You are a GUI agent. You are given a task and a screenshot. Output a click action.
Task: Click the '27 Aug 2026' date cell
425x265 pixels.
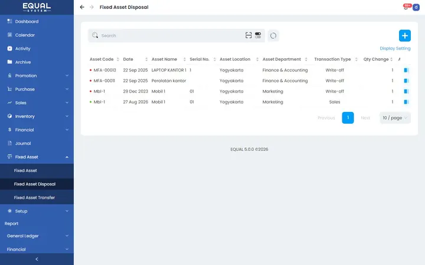(136, 102)
